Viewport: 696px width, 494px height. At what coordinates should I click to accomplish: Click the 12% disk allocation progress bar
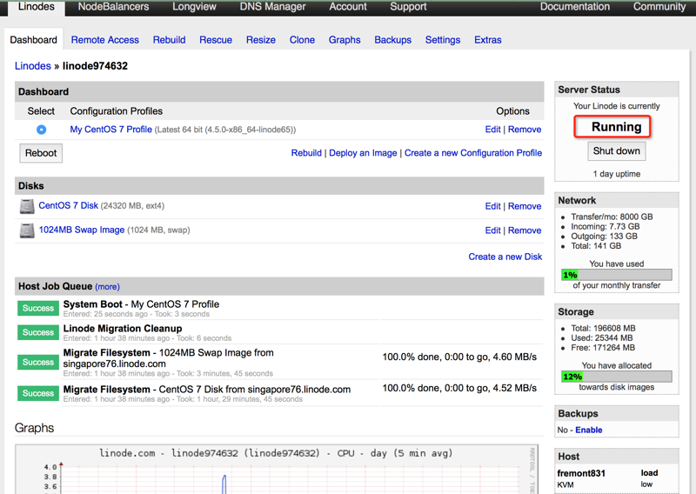click(617, 377)
